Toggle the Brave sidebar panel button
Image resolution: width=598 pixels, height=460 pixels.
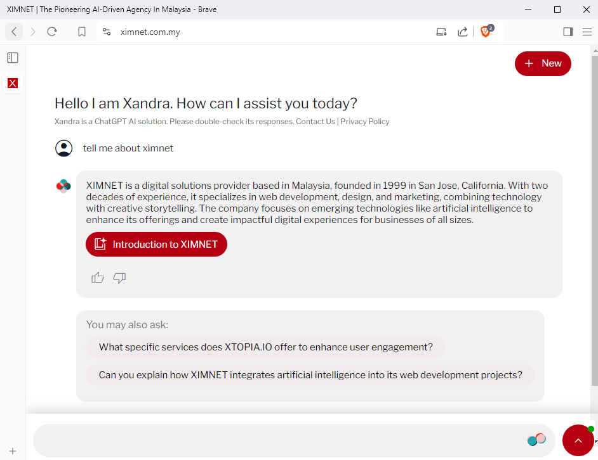coord(568,32)
